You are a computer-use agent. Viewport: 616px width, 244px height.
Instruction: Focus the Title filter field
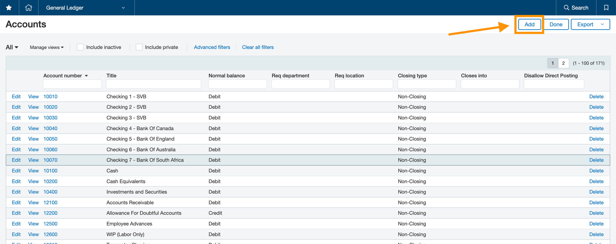click(x=153, y=84)
